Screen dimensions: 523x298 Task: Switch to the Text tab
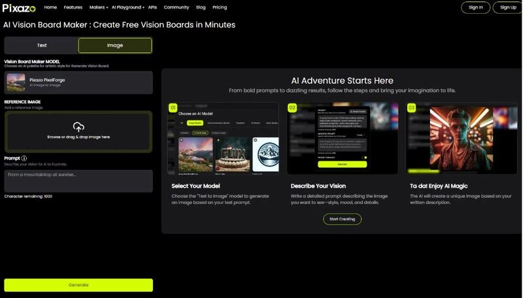(42, 45)
